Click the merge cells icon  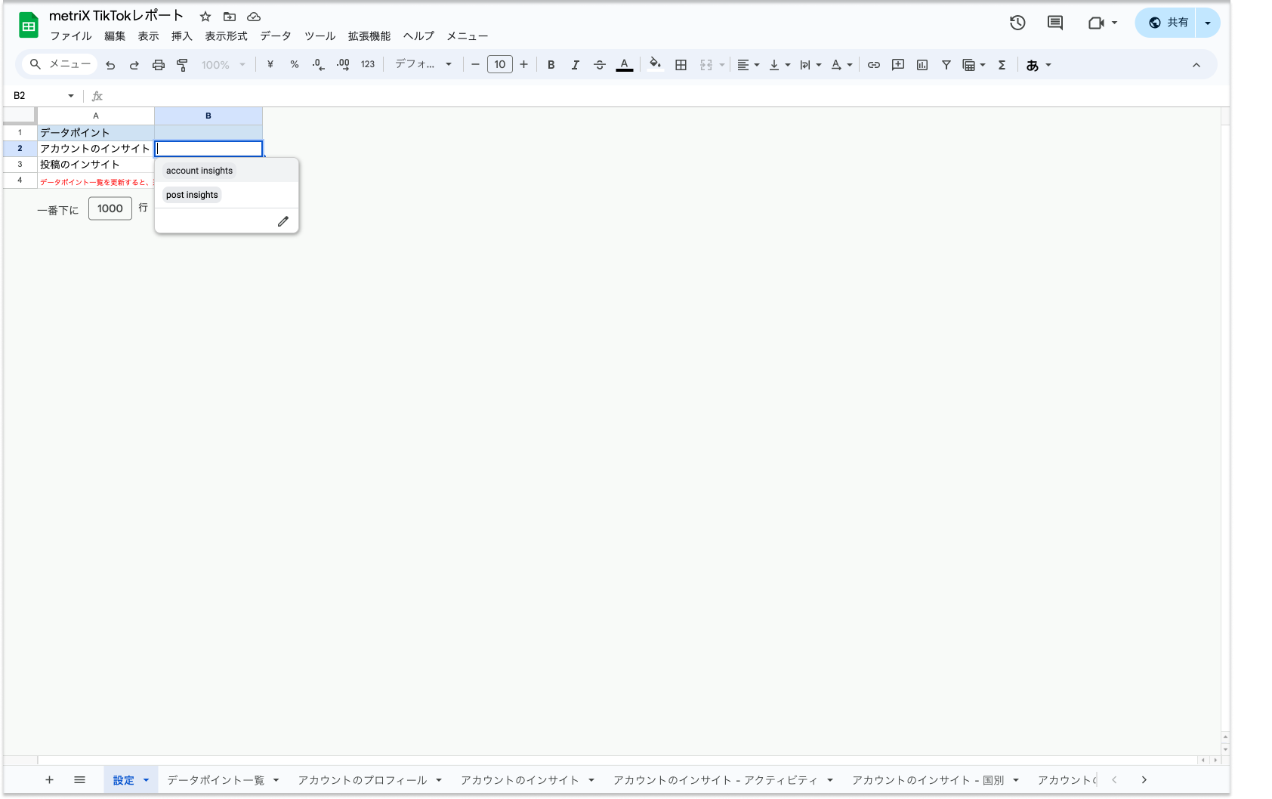706,65
